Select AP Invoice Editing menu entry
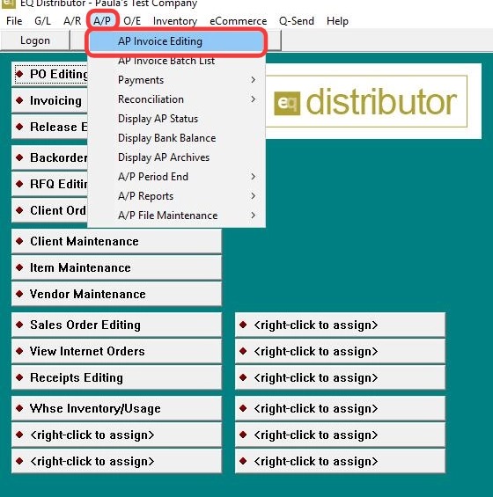The height and width of the screenshot is (497, 493). [x=176, y=41]
